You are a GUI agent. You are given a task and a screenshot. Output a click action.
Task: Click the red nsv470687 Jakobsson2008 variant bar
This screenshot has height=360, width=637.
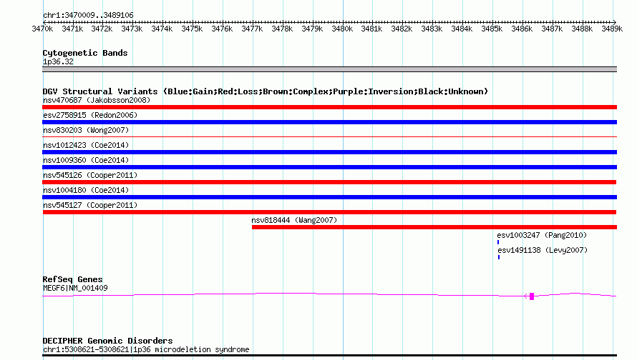[x=329, y=107]
